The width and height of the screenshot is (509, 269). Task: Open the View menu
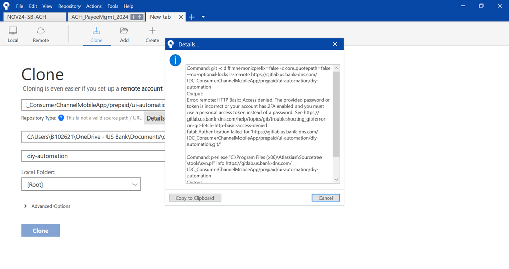47,6
